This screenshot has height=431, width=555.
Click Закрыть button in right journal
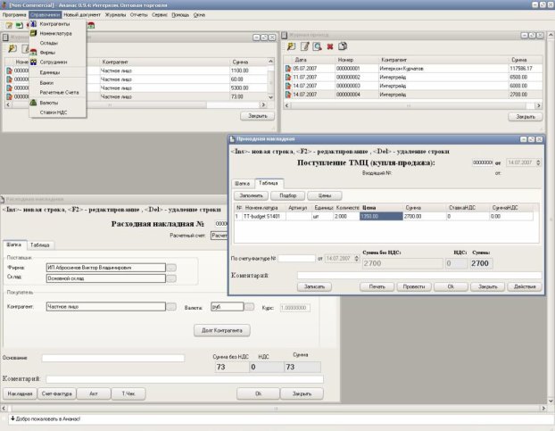tap(526, 117)
